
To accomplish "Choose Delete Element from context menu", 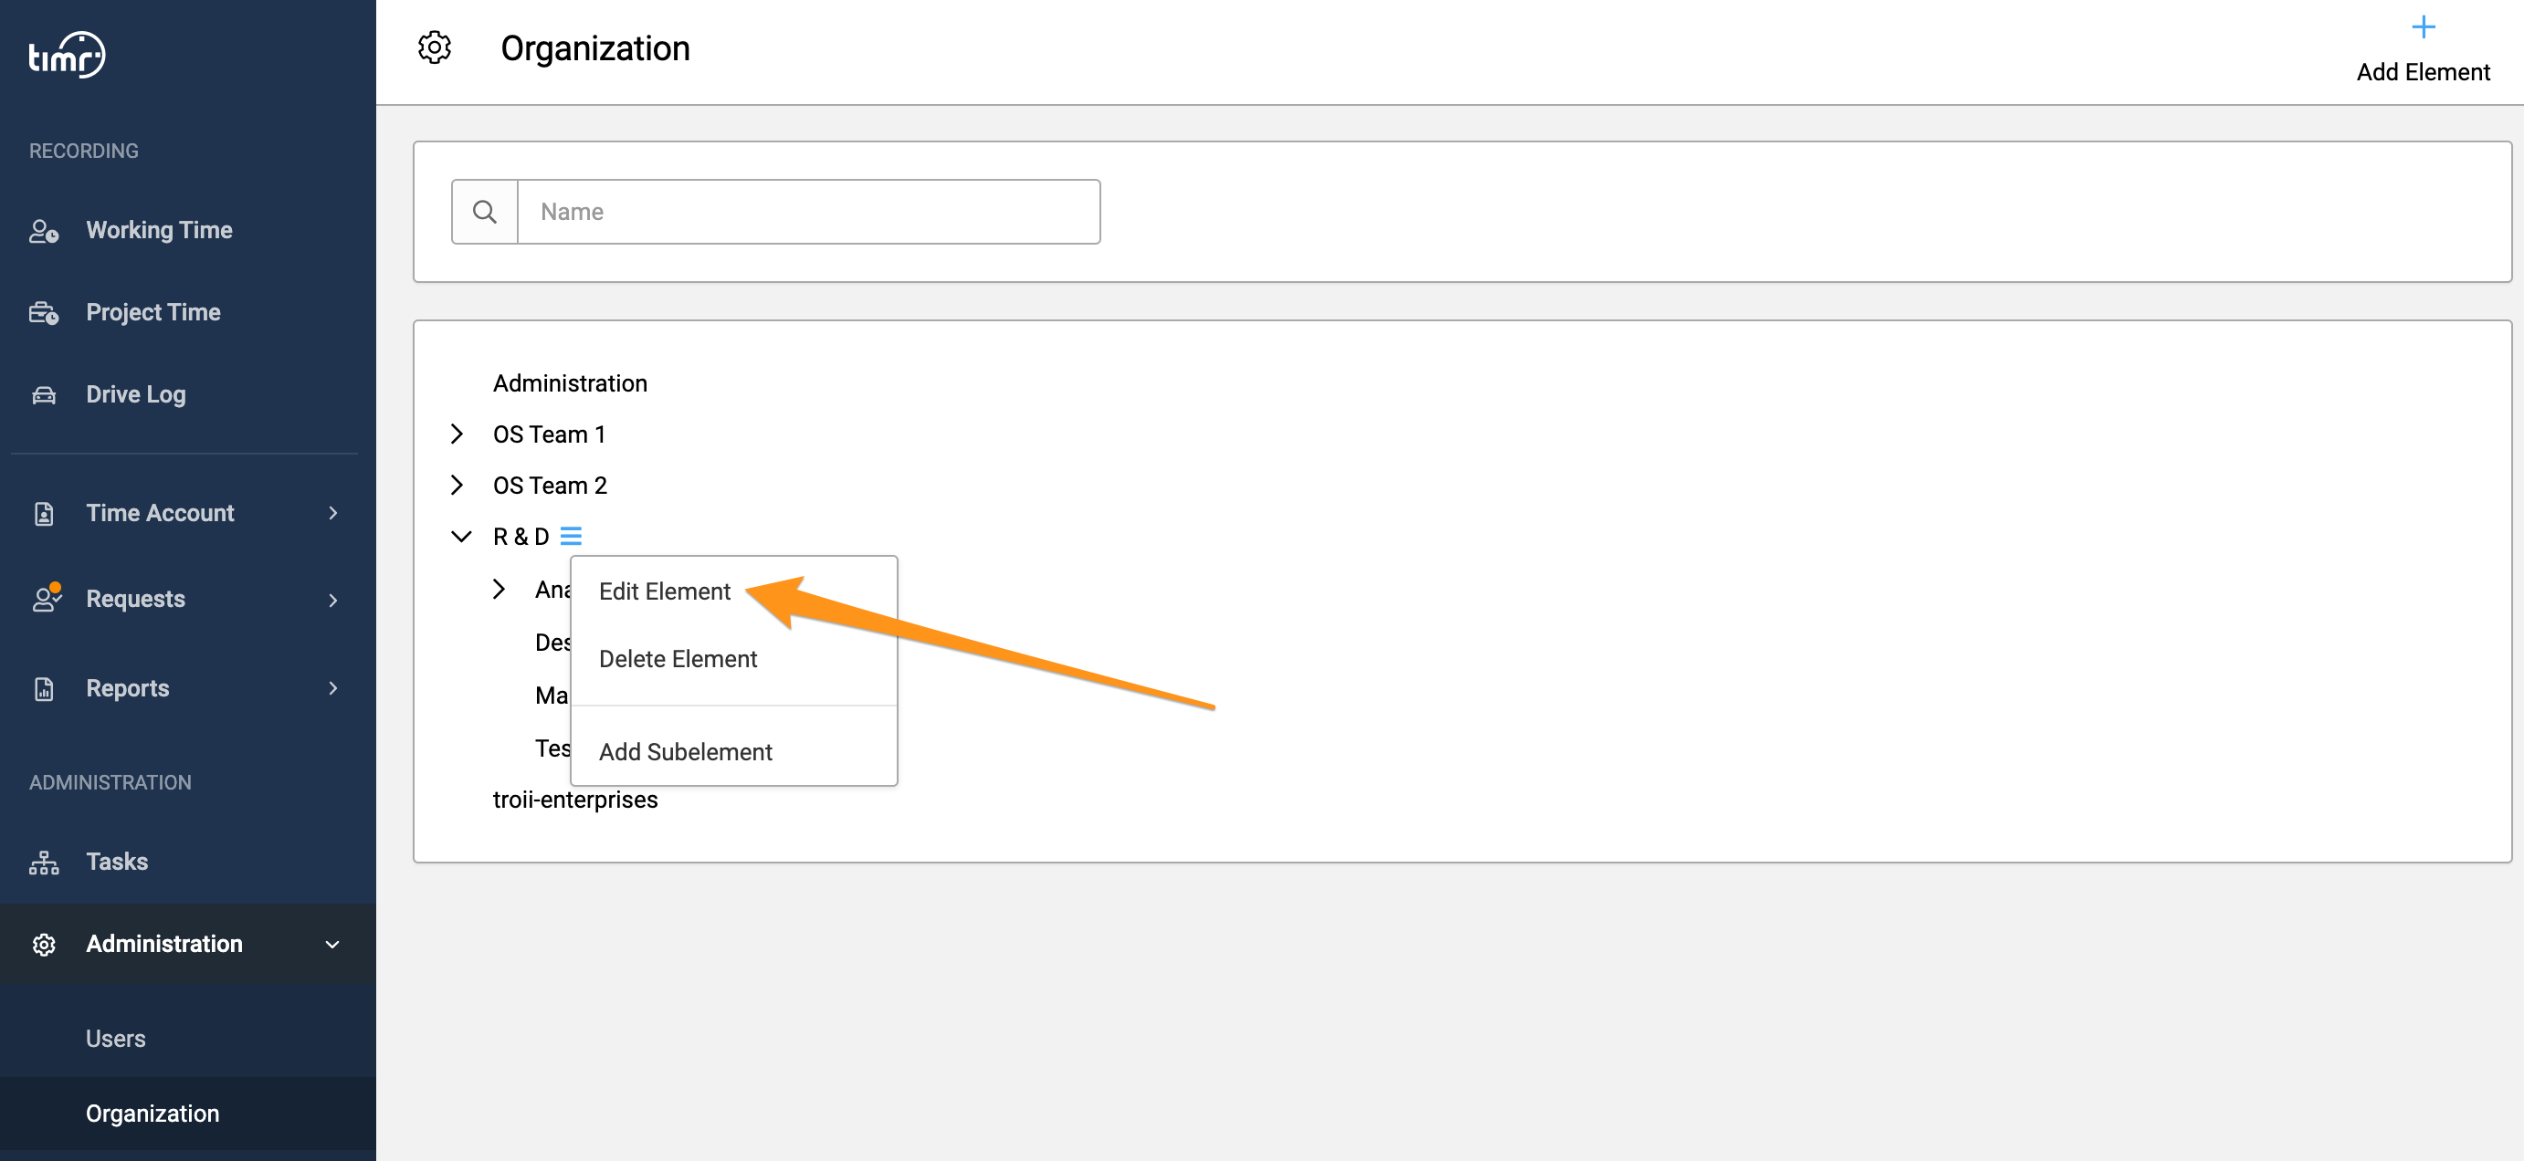I will (677, 659).
